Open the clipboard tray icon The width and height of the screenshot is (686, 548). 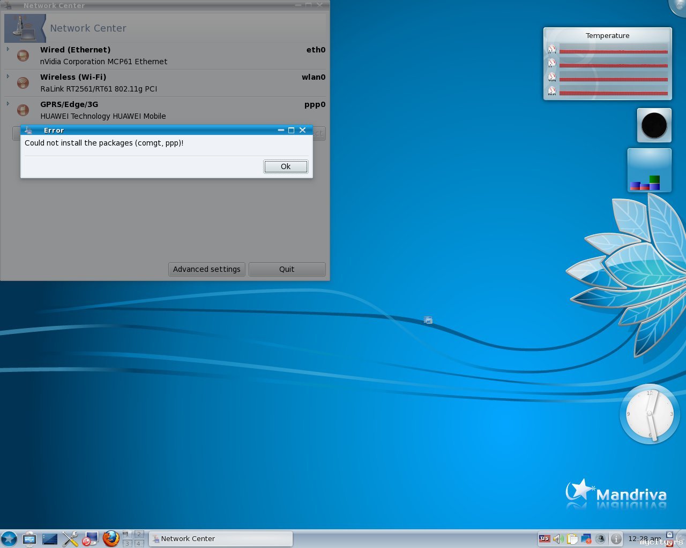tap(572, 539)
